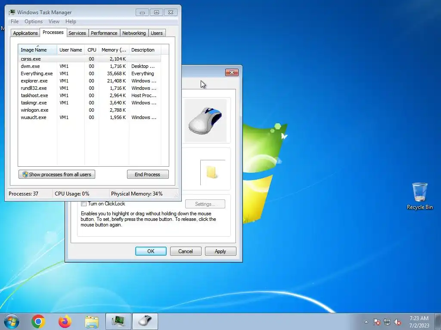Sort processes by Image Name column
This screenshot has height=330, width=441.
coord(38,50)
